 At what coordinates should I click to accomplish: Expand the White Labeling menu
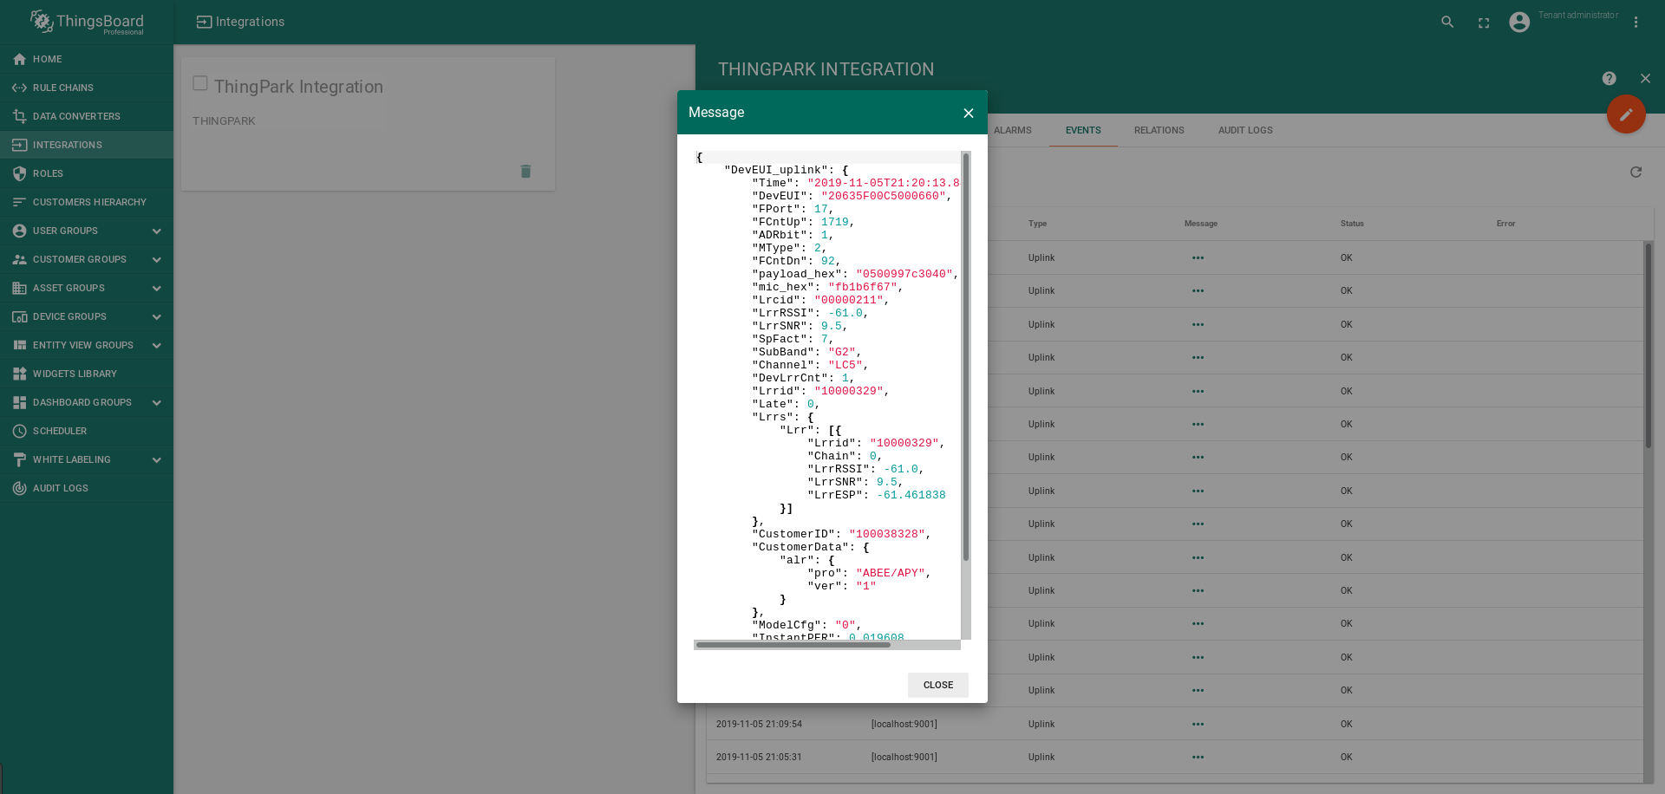coord(157,460)
